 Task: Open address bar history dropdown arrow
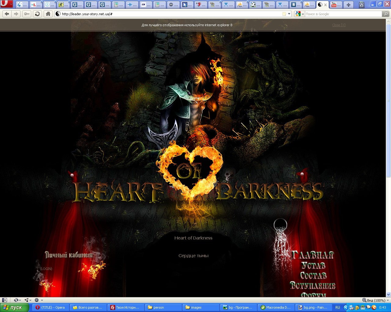click(x=289, y=14)
